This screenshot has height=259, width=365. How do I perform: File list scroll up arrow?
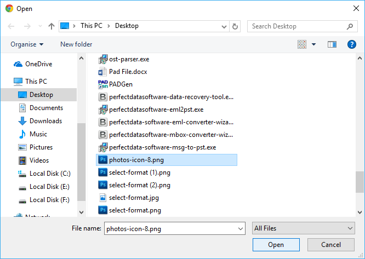pos(360,58)
